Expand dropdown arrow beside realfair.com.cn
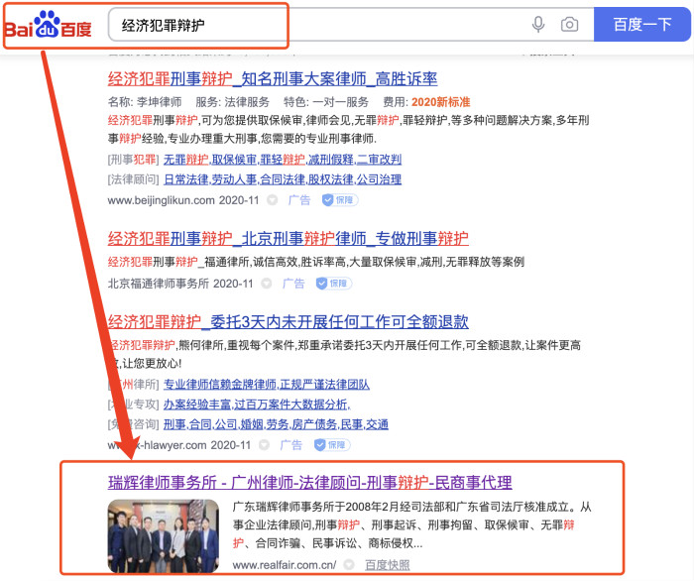 pyautogui.click(x=349, y=565)
